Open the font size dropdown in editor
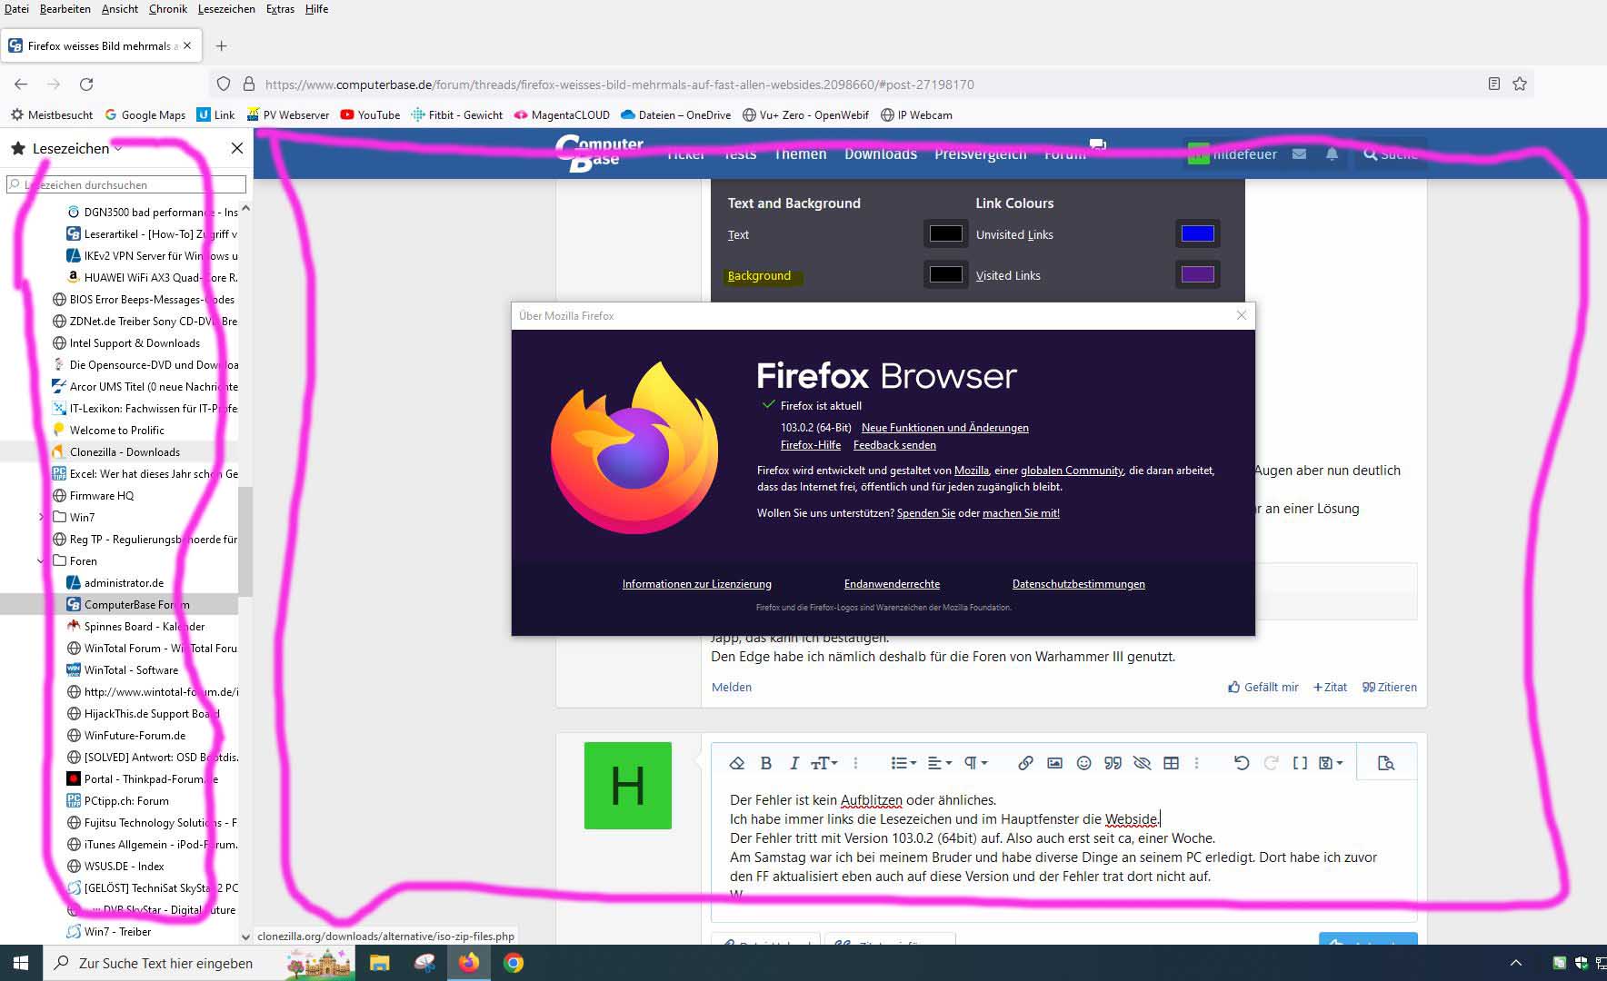 (823, 763)
